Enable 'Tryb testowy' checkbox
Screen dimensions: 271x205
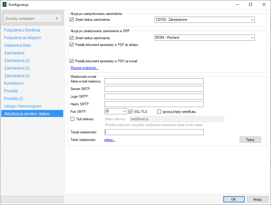coord(73,119)
